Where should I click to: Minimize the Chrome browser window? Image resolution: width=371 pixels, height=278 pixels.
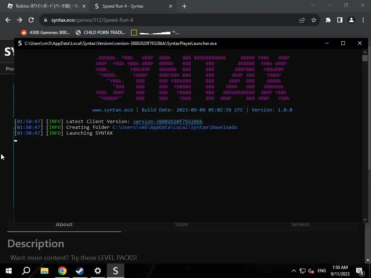[329, 5]
